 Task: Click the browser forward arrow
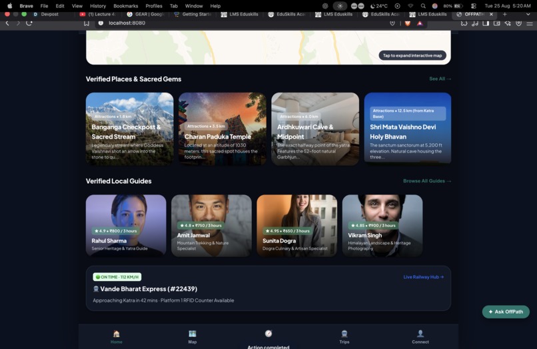coord(18,23)
